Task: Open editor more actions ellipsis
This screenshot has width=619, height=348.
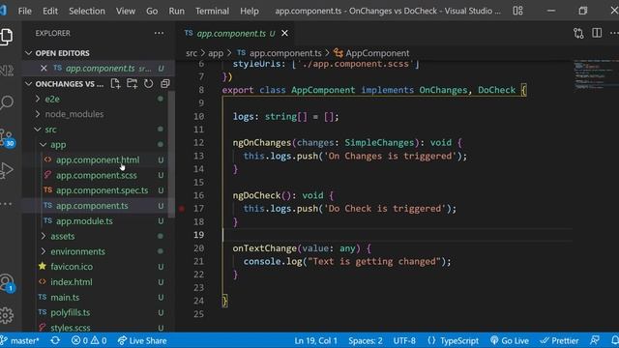Action: (x=614, y=33)
